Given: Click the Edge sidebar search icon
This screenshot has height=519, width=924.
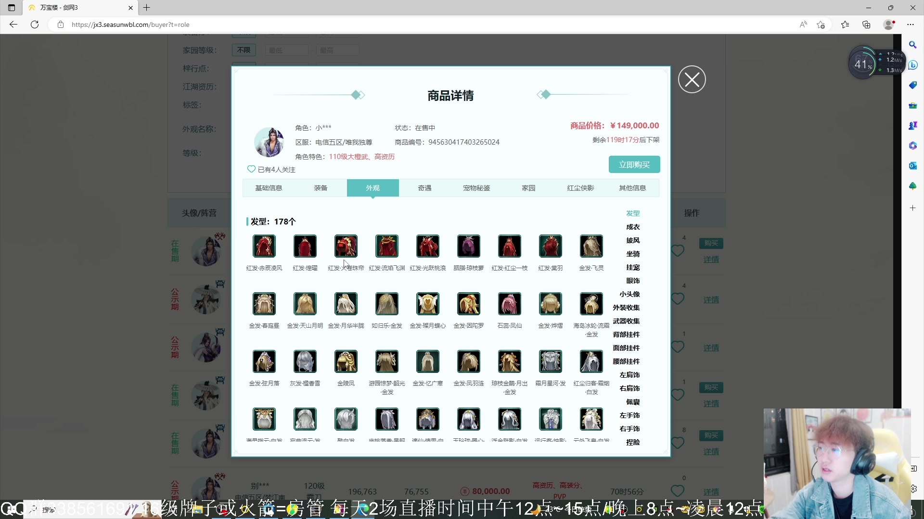Looking at the screenshot, I should tap(912, 45).
